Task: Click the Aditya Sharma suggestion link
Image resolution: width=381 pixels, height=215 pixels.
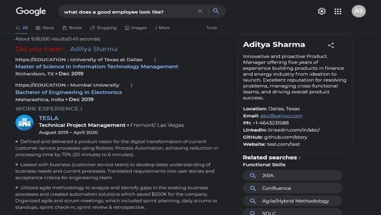Action: coord(94,49)
